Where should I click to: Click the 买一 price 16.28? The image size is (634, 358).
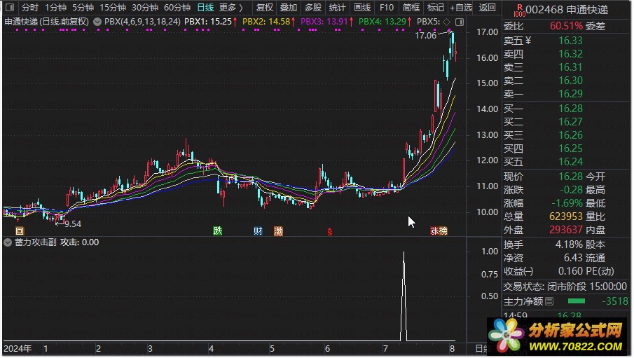tap(570, 109)
